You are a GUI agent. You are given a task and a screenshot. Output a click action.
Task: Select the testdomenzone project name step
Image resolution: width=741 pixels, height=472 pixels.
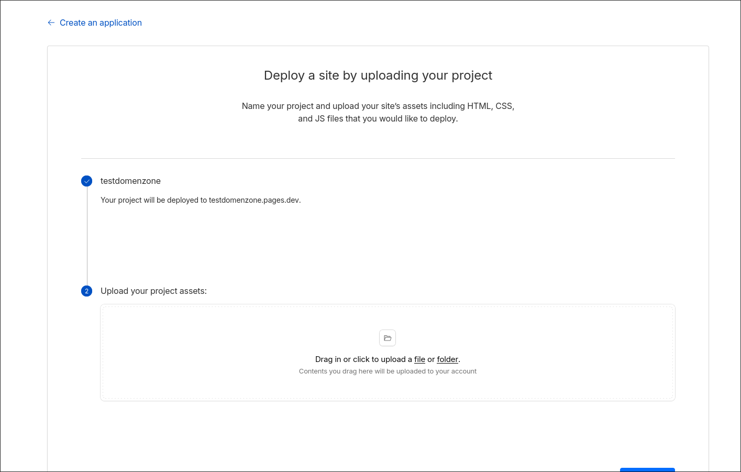(130, 181)
